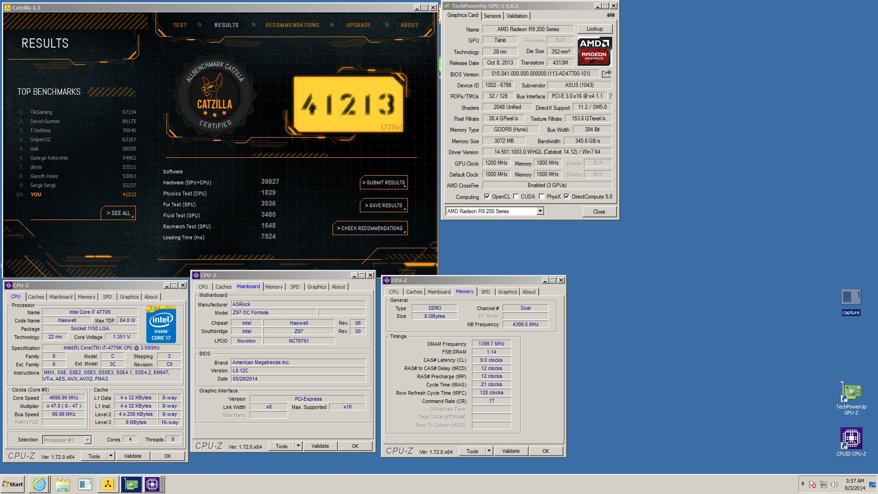This screenshot has height=494, width=878.
Task: Toggle the PhysX checkbox in GPU-Z
Action: click(x=541, y=197)
